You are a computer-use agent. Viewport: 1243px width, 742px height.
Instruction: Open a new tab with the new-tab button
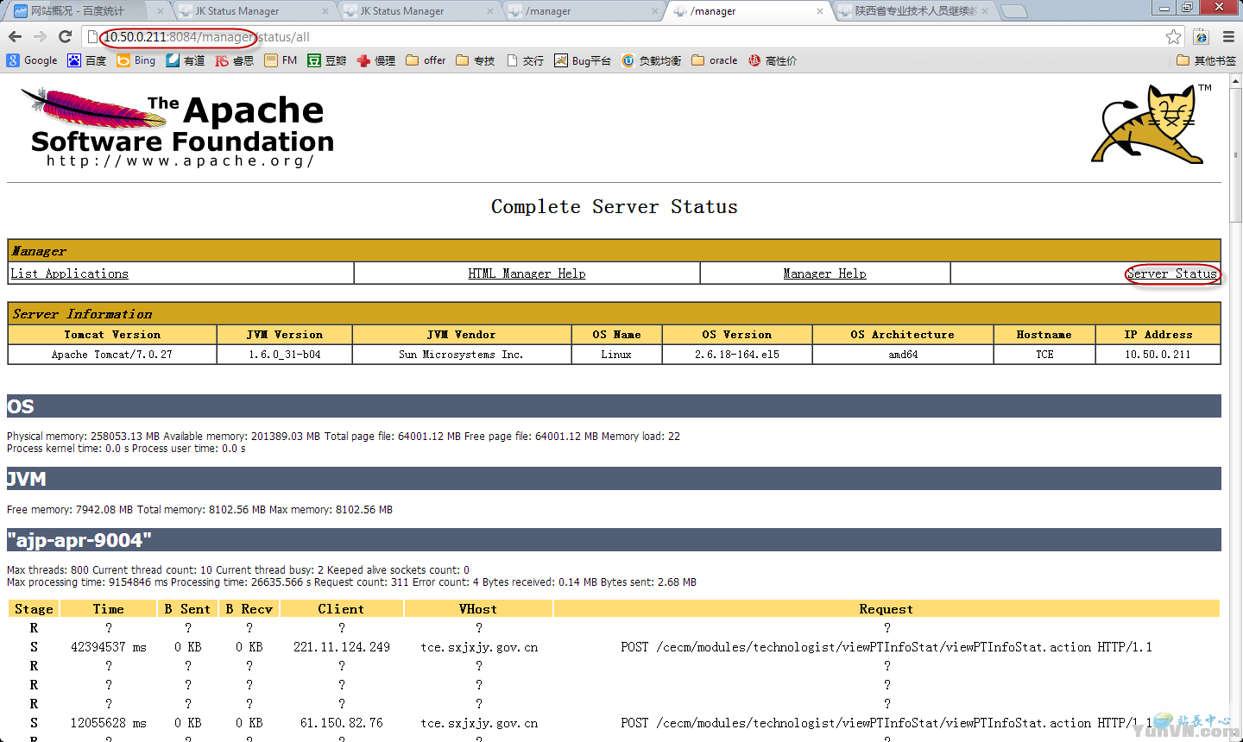coord(1014,11)
